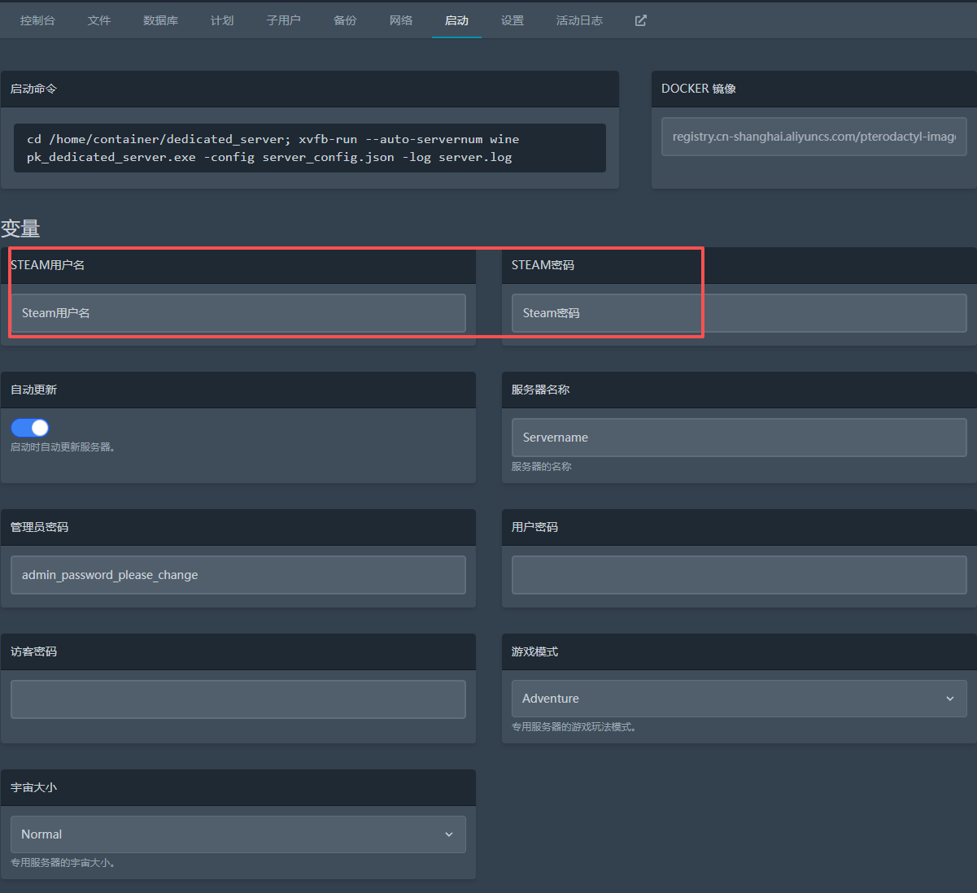Click the Steam用户名 input field
Viewport: 977px width, 893px height.
[x=238, y=313]
